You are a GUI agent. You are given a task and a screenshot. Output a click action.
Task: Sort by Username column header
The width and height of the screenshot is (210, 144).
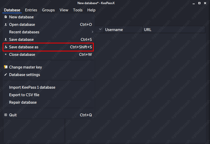[x=114, y=30]
